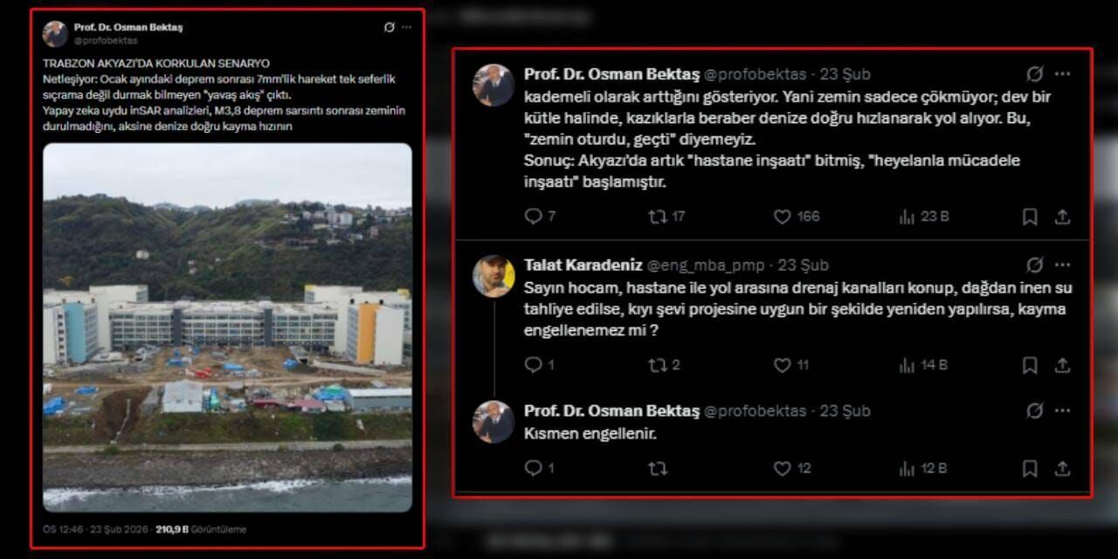Click the "Talat Karadeniz" display name
1118x559 pixels.
click(581, 265)
